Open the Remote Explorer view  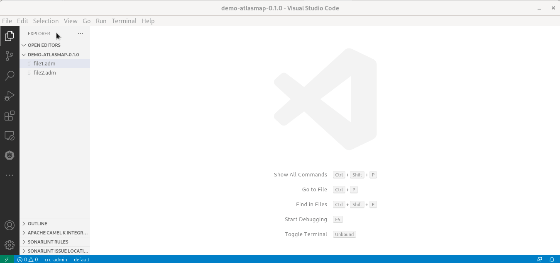[x=10, y=135]
